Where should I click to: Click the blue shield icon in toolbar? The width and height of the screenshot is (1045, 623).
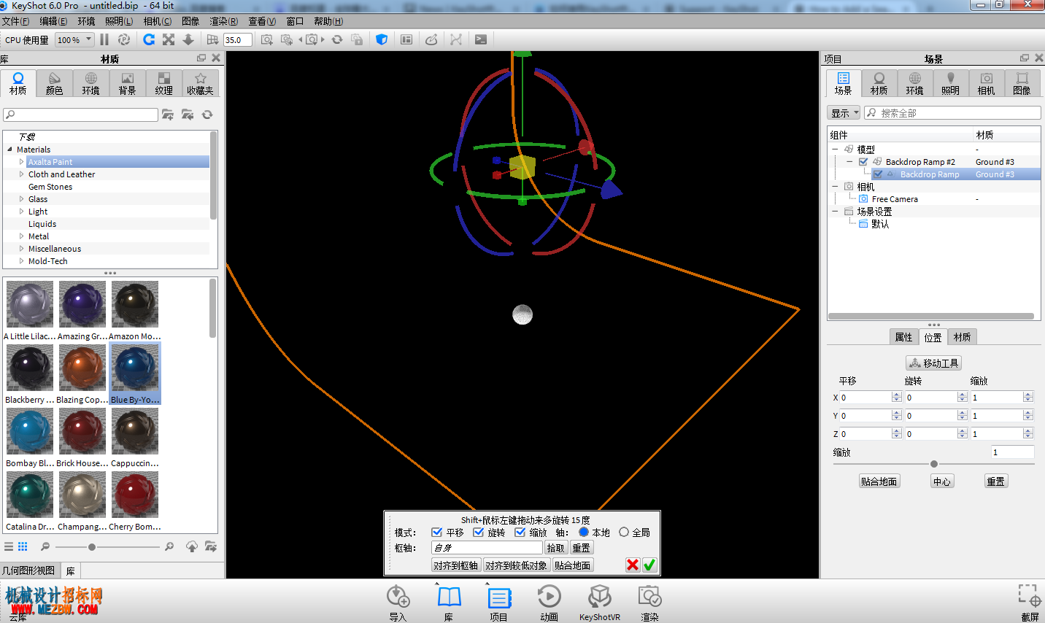click(x=382, y=39)
